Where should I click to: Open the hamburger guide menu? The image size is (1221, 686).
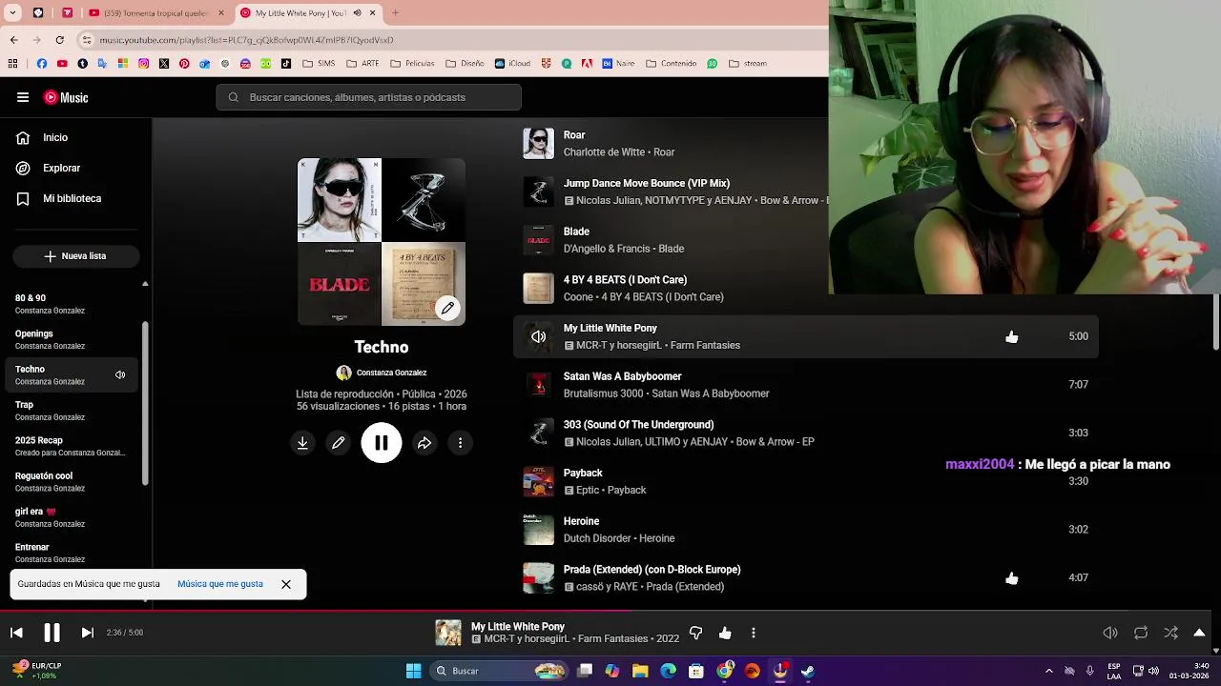(x=22, y=97)
